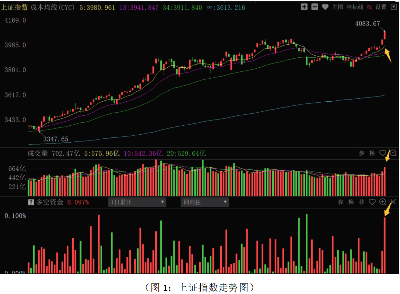
Task: Open the 1日累计 dropdown
Action: click(x=137, y=202)
